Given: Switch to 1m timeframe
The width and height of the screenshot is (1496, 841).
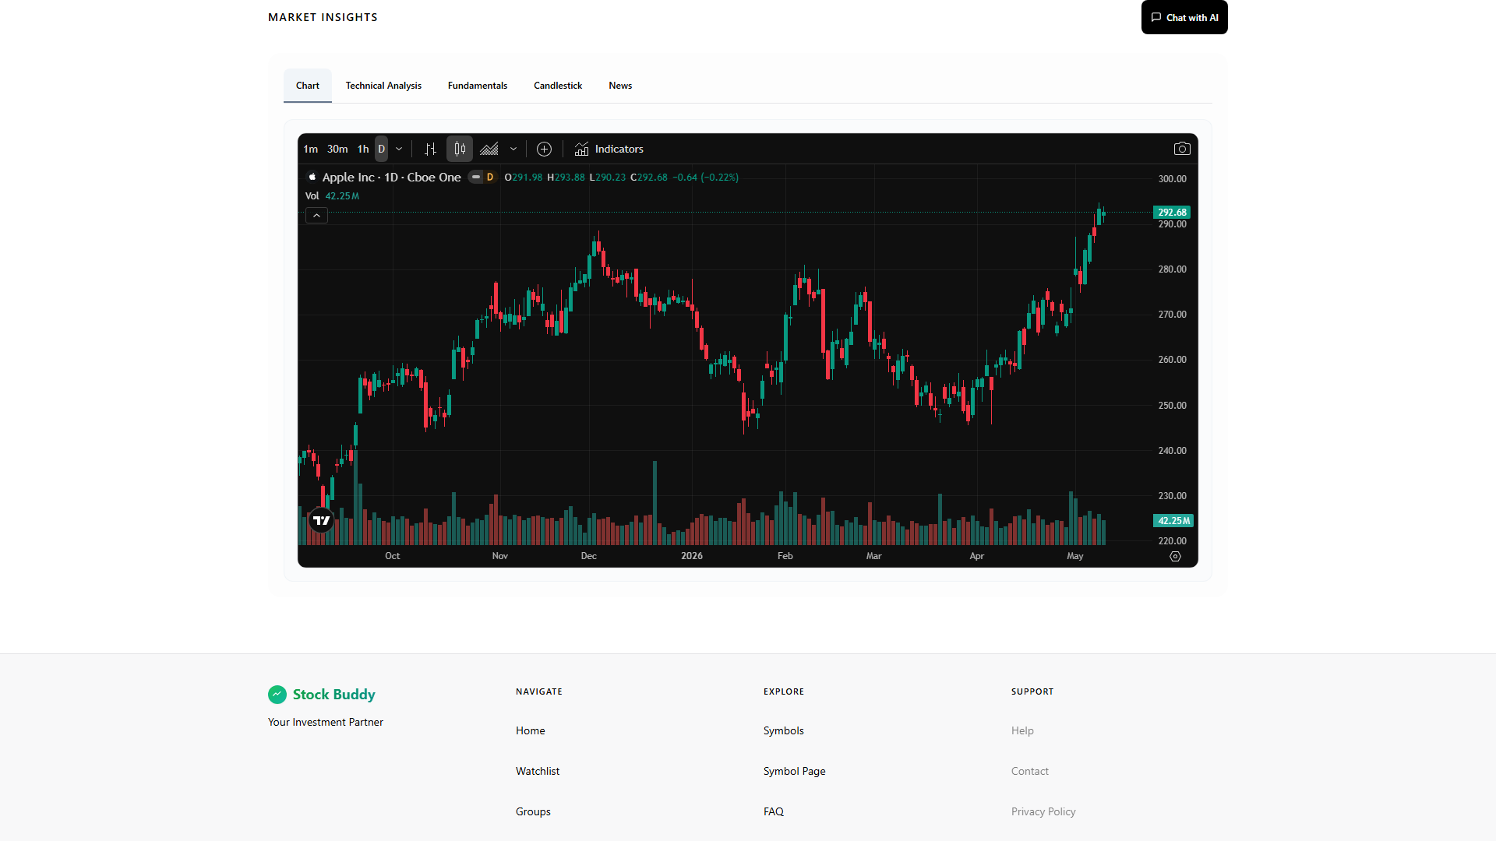Looking at the screenshot, I should (310, 149).
